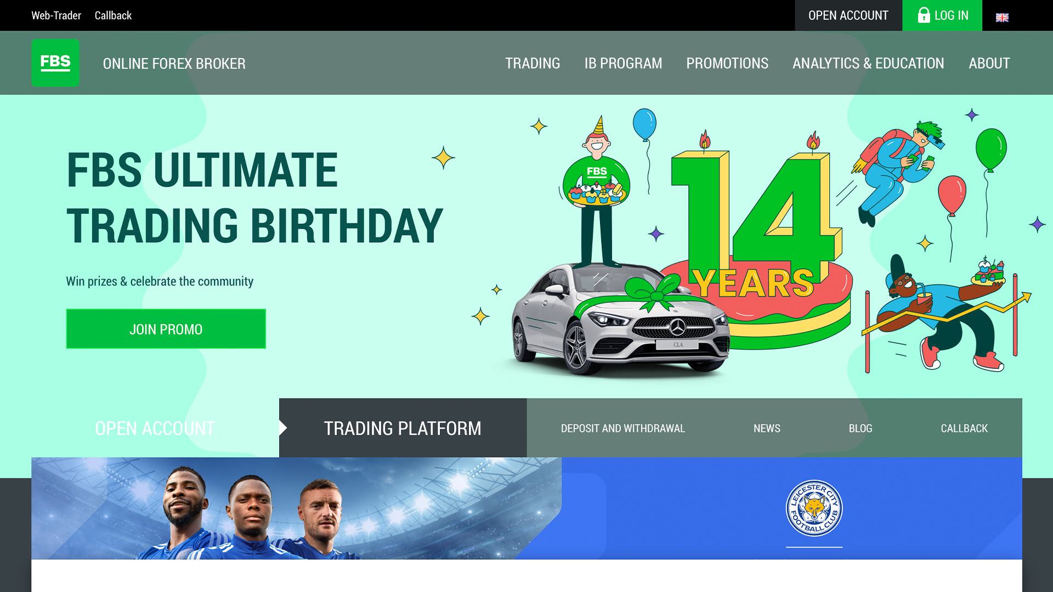Click Open Account in the top bar
The image size is (1053, 592).
pos(848,15)
